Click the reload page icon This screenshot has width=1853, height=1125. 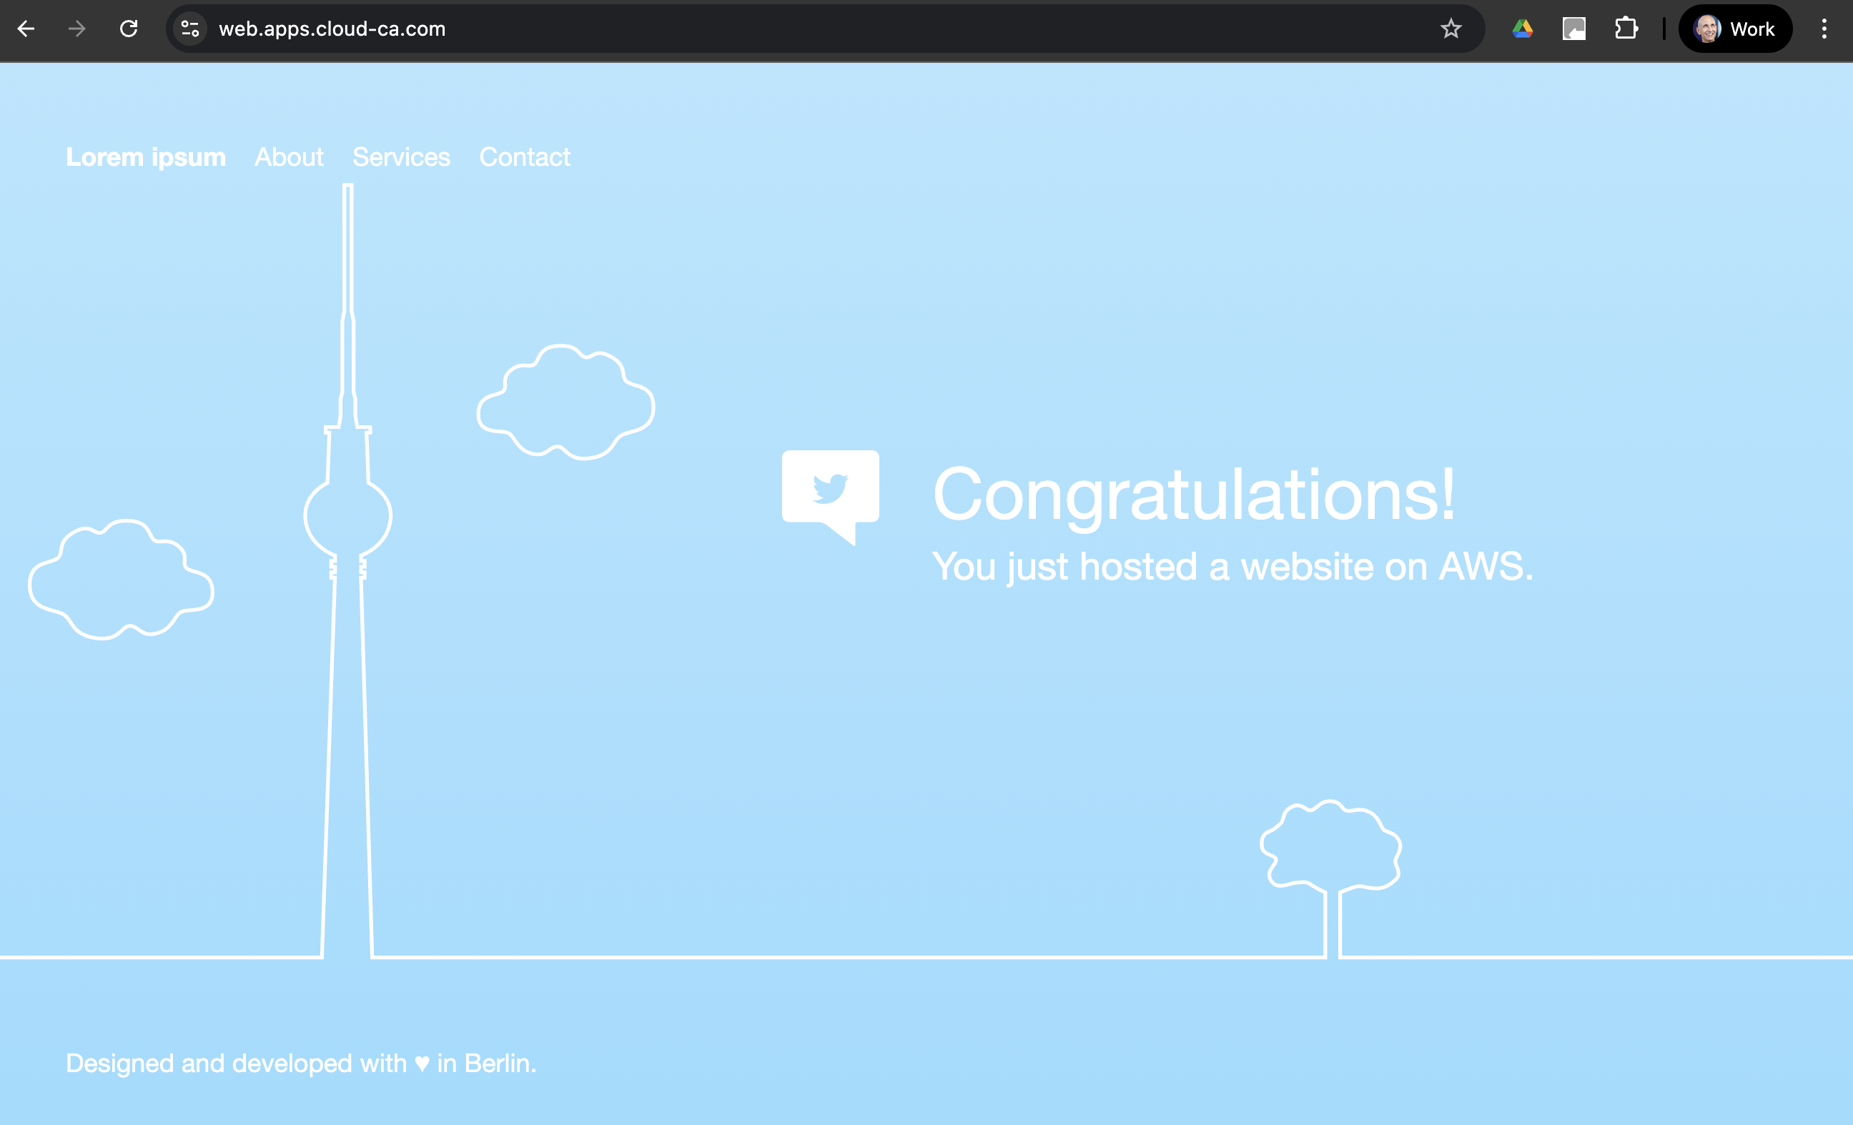click(x=129, y=29)
